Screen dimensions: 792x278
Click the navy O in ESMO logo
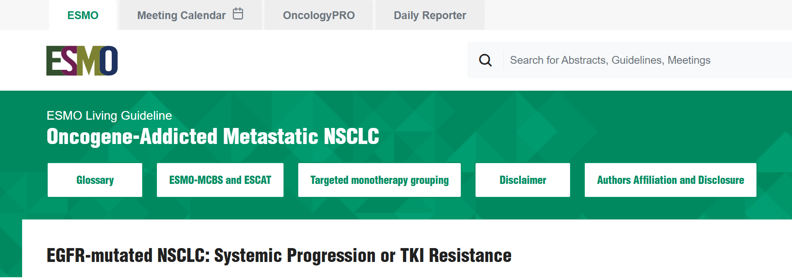[x=109, y=61]
